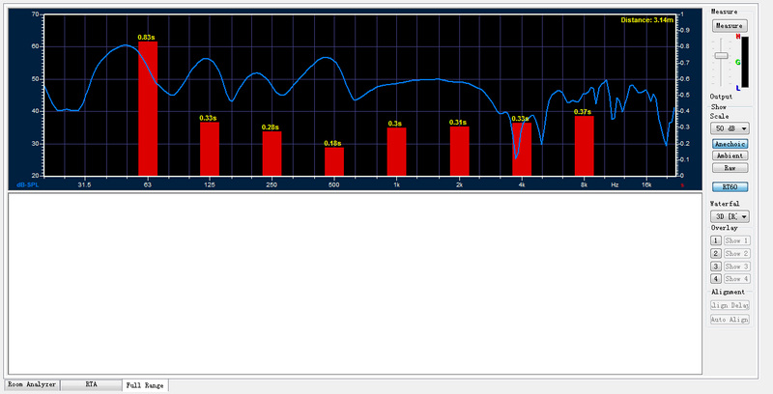The image size is (773, 394).
Task: Click the 500 Hz RT60 bar labeled 0.18s
Action: (x=334, y=161)
